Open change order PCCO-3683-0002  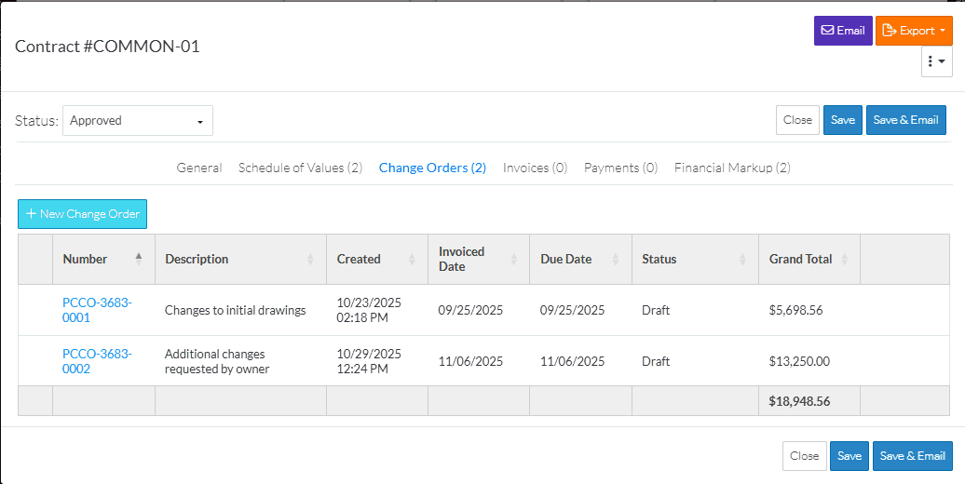click(97, 361)
